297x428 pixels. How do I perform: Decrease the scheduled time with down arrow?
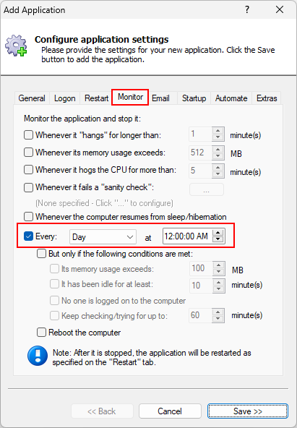(x=218, y=239)
